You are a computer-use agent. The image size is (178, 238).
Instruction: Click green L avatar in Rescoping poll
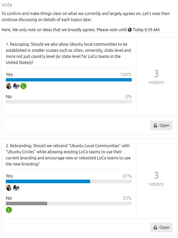point(24,86)
